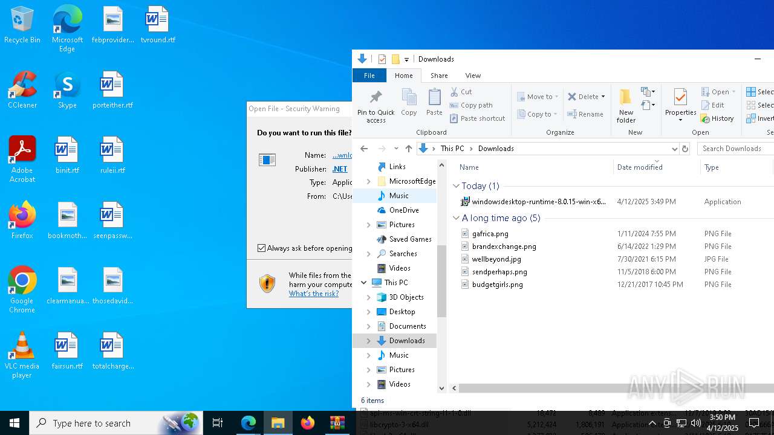This screenshot has width=774, height=435.
Task: Open the Properties ribbon button
Action: (680, 105)
